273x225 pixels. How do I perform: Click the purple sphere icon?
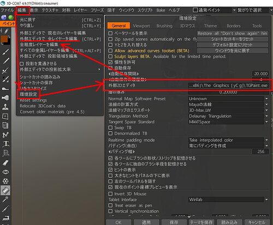(x=4, y=17)
